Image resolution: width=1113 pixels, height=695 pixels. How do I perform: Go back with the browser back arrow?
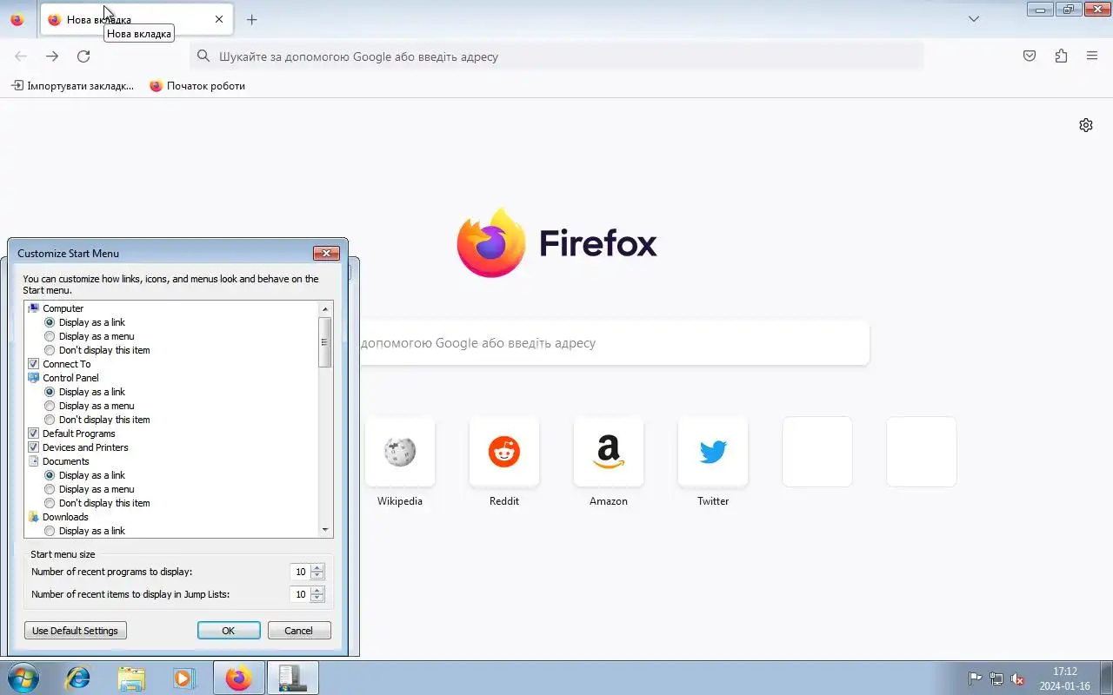[21, 56]
